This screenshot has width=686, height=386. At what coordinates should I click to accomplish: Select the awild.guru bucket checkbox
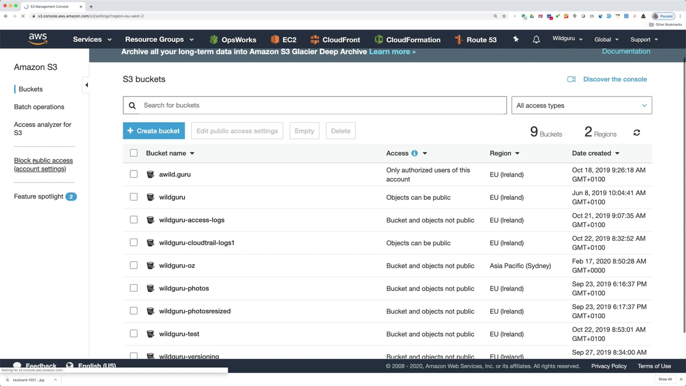133,174
